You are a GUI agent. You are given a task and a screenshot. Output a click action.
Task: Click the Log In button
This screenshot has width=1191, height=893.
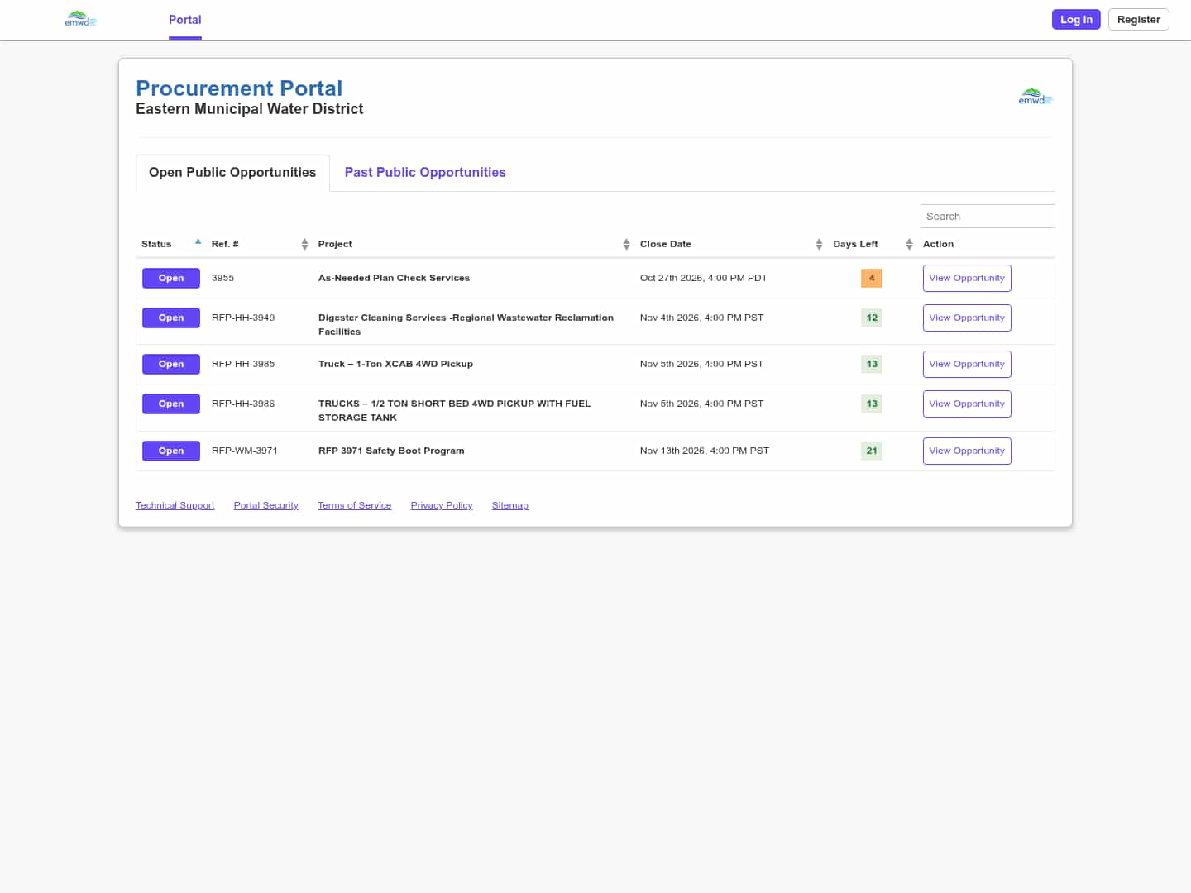point(1076,20)
